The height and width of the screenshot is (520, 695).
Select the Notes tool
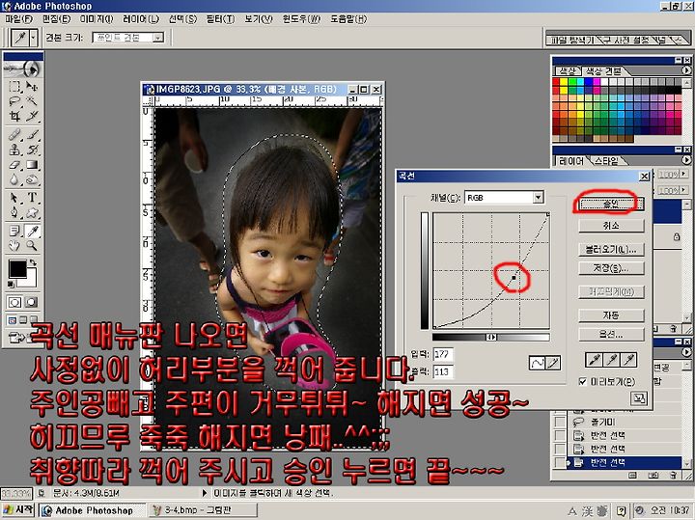pos(14,231)
